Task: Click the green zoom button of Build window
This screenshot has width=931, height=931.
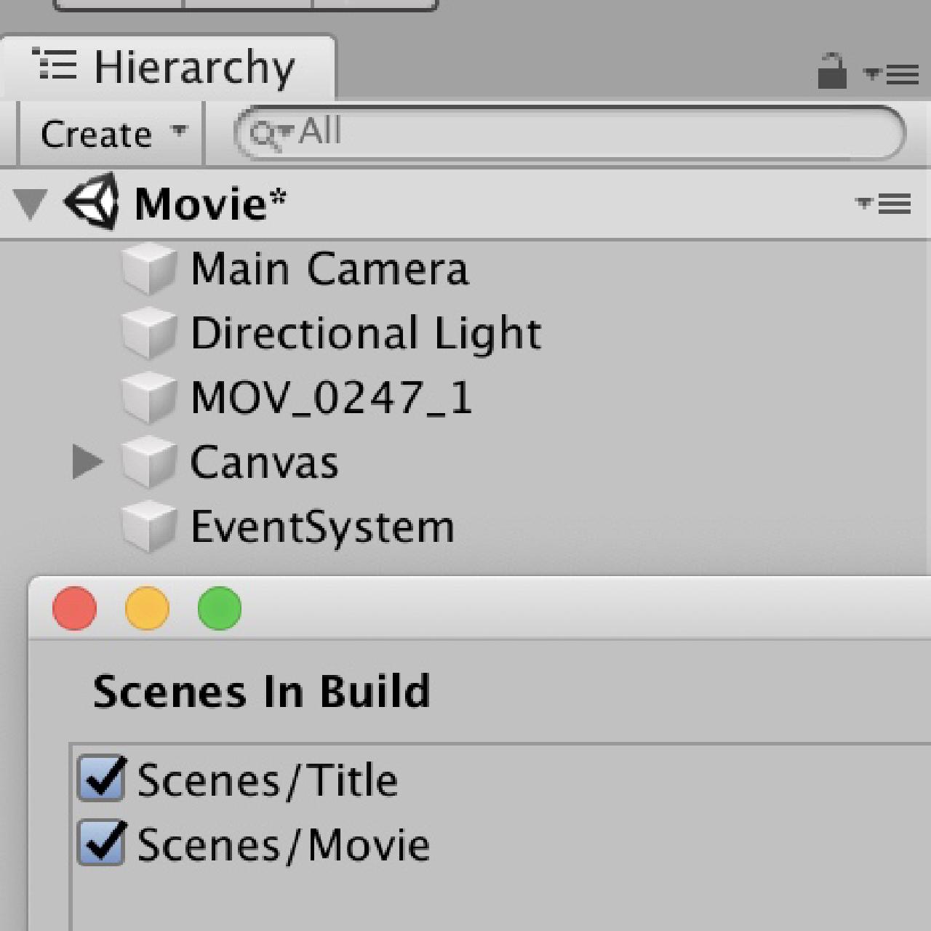Action: pos(220,608)
